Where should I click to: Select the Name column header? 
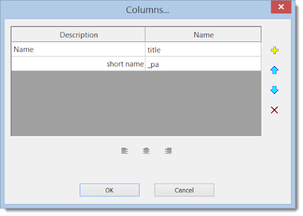tap(203, 35)
